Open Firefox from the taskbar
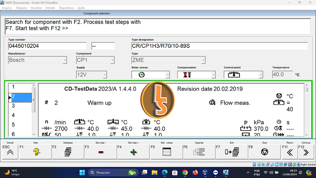The width and height of the screenshot is (316, 178). [x=195, y=173]
